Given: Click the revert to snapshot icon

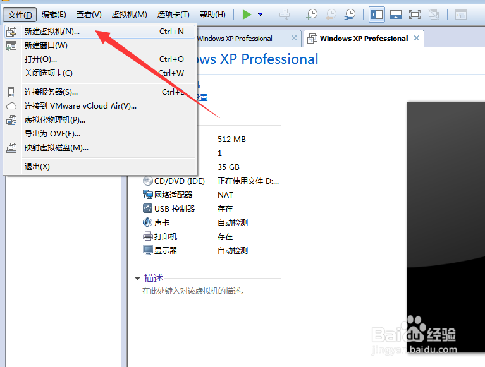Looking at the screenshot, I should click(331, 15).
